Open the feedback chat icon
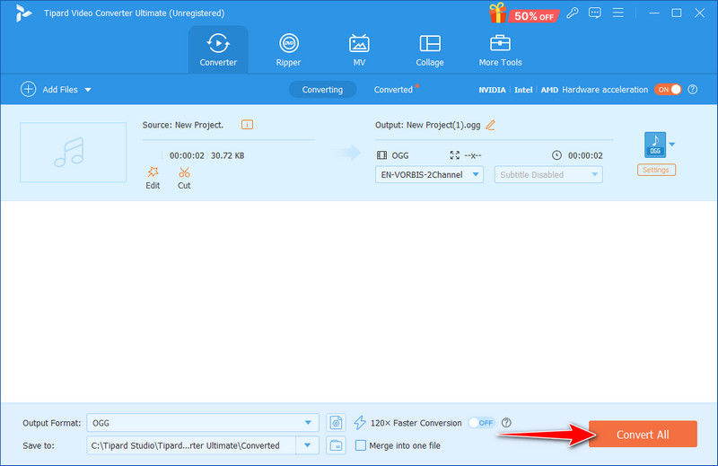This screenshot has height=466, width=718. click(x=595, y=13)
